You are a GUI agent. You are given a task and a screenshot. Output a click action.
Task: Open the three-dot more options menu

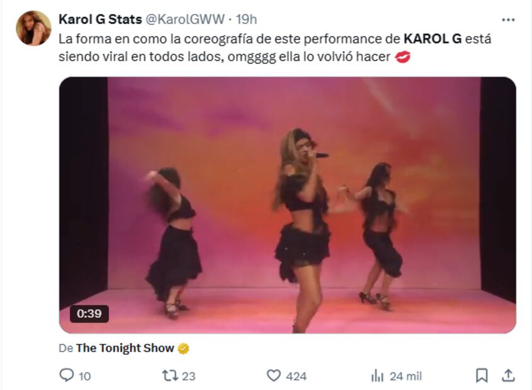(508, 20)
